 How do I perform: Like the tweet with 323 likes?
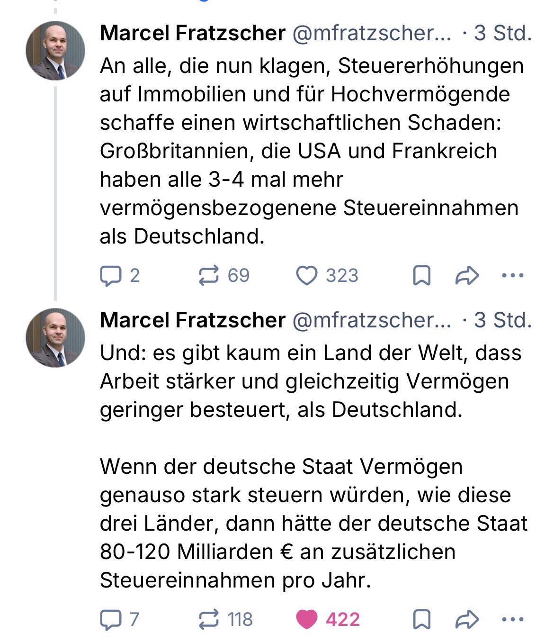pos(307,276)
